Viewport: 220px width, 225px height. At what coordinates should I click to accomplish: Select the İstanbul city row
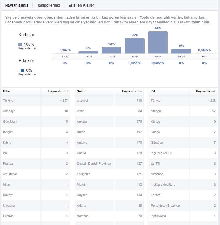(x=109, y=101)
